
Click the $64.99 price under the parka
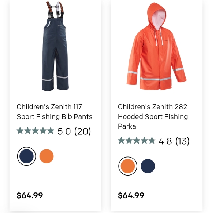coord(131,195)
